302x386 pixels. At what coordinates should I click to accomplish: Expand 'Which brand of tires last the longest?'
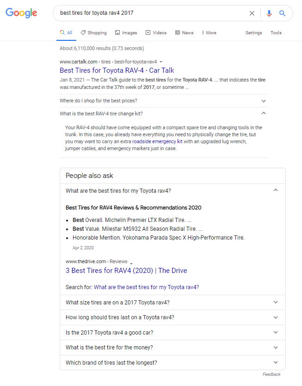[173, 363]
